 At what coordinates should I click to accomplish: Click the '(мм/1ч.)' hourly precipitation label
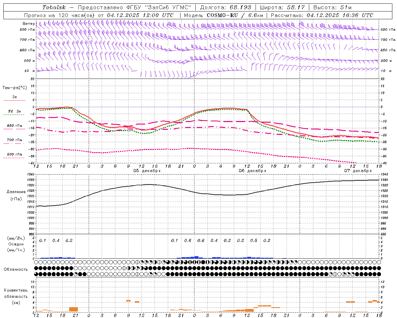click(16, 250)
